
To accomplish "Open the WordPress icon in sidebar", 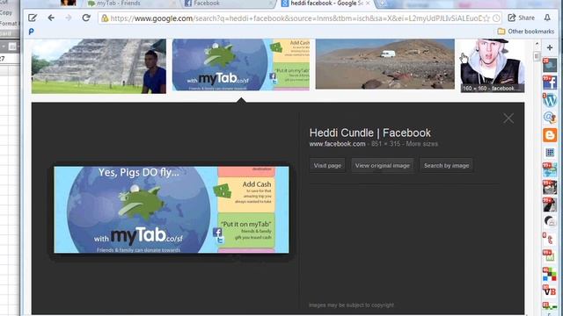I will coord(549,100).
